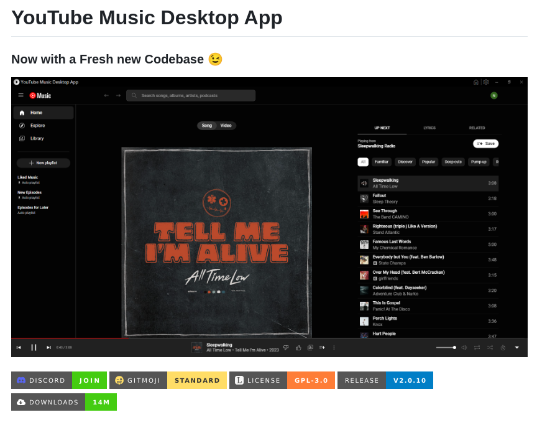This screenshot has width=537, height=425.
Task: Skip to the next track
Action: tap(48, 347)
